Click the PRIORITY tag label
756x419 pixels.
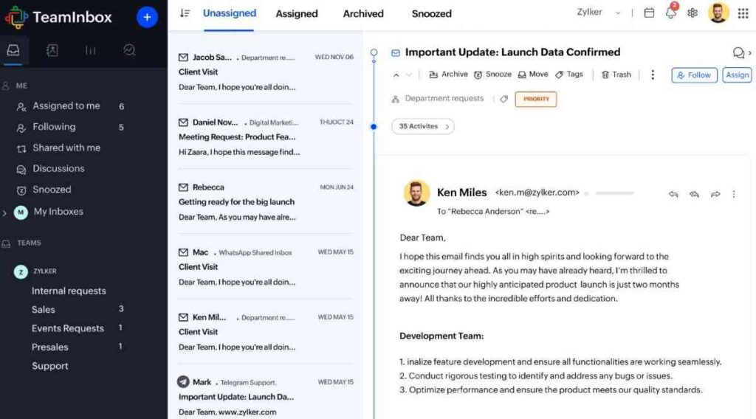tap(536, 99)
